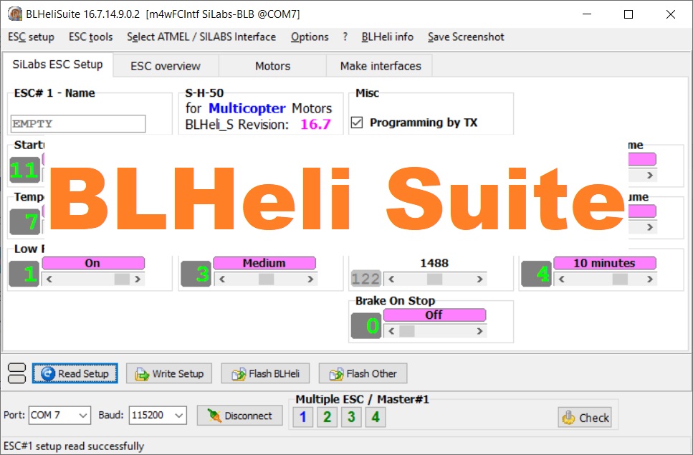Click the 10 minutes slider thumb
Image resolution: width=693 pixels, height=455 pixels.
[x=620, y=279]
